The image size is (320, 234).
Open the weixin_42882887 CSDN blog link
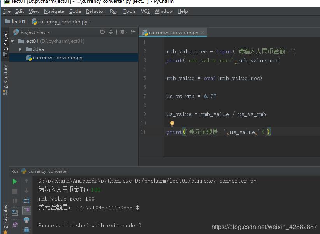pyautogui.click(x=264, y=227)
